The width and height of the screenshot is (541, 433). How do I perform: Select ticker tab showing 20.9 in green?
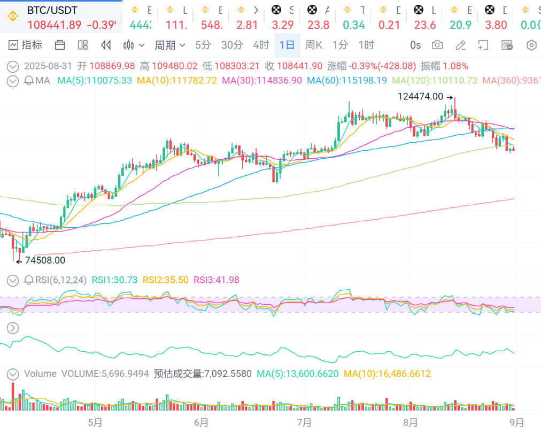coord(460,17)
